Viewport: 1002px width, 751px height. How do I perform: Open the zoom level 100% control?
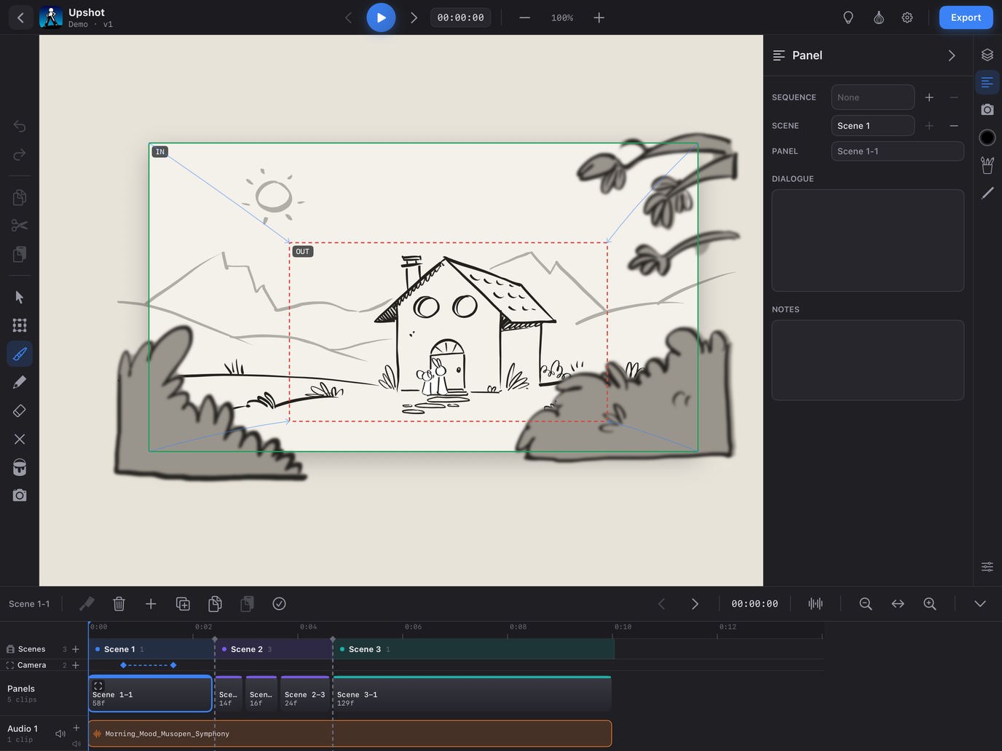pyautogui.click(x=562, y=17)
